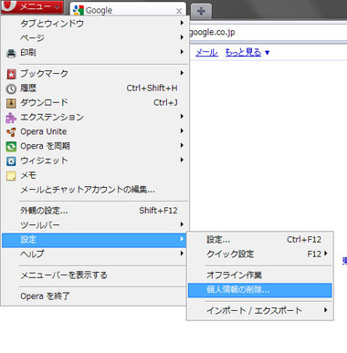Image resolution: width=347 pixels, height=353 pixels.
Task: Expand arrow next to Opera Unite
Action: [x=182, y=131]
